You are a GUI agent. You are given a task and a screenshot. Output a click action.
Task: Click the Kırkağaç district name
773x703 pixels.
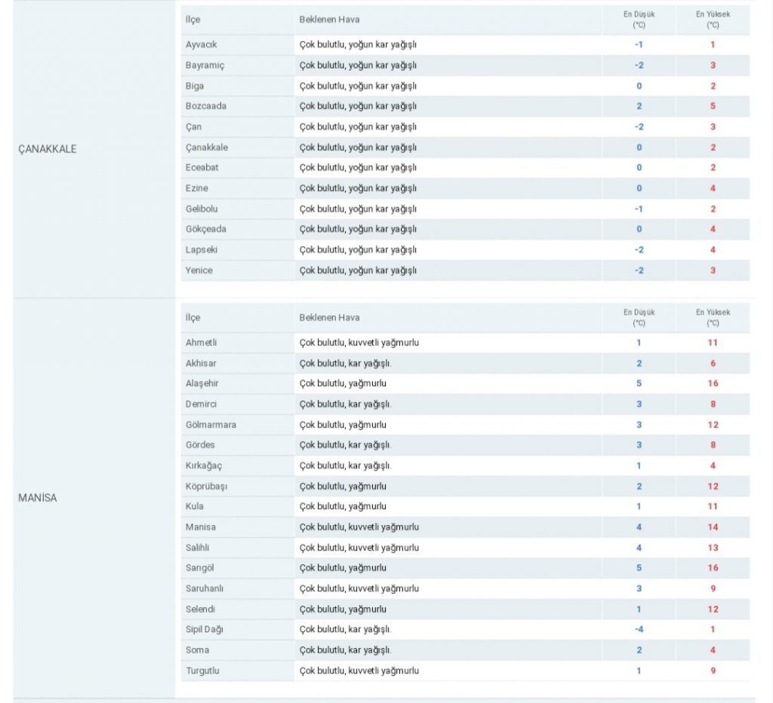(204, 465)
